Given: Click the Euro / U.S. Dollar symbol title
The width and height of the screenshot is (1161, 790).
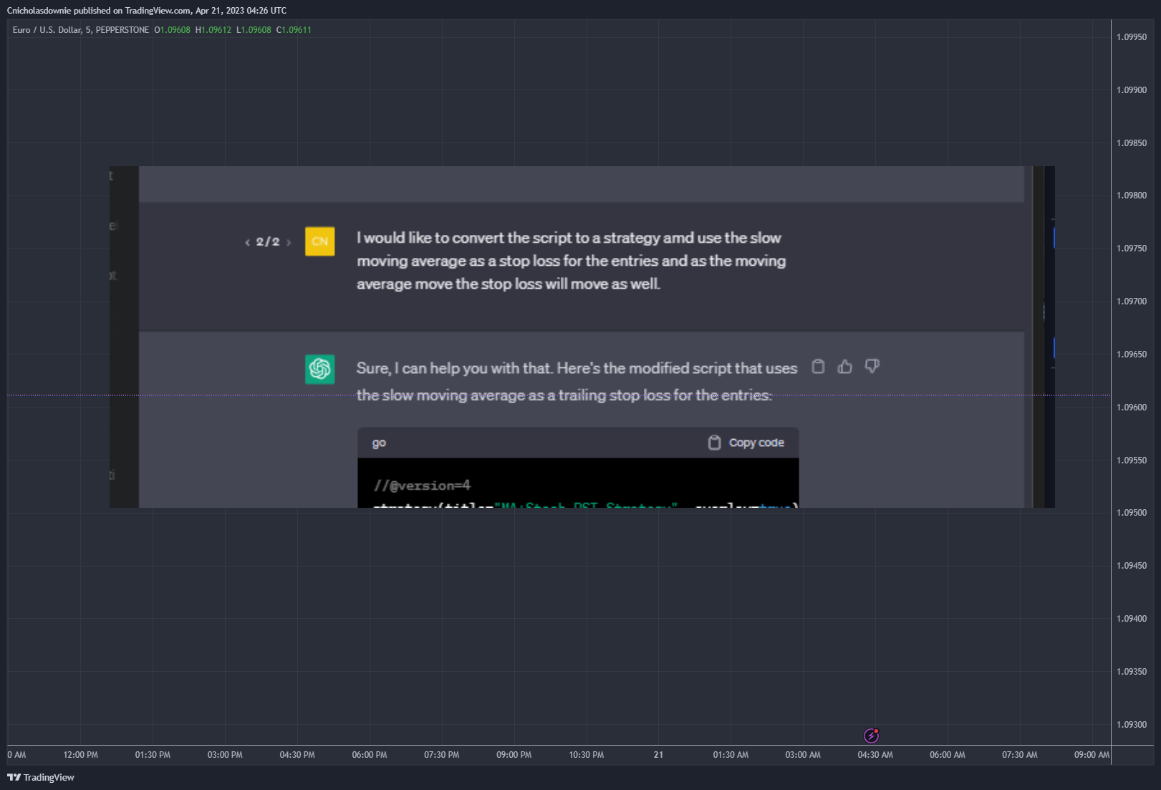Looking at the screenshot, I should point(81,30).
